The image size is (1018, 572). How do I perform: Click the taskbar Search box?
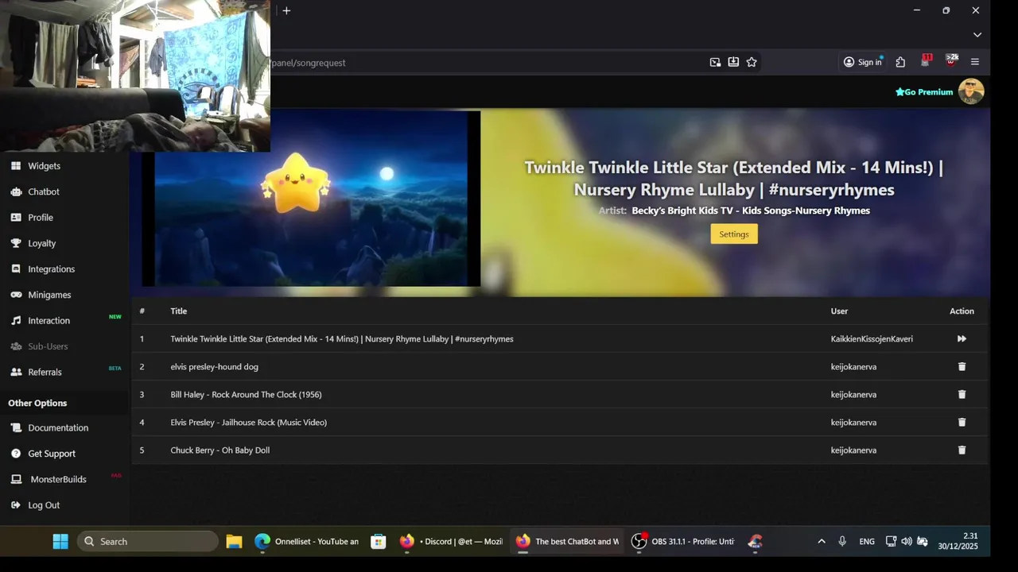(x=148, y=542)
